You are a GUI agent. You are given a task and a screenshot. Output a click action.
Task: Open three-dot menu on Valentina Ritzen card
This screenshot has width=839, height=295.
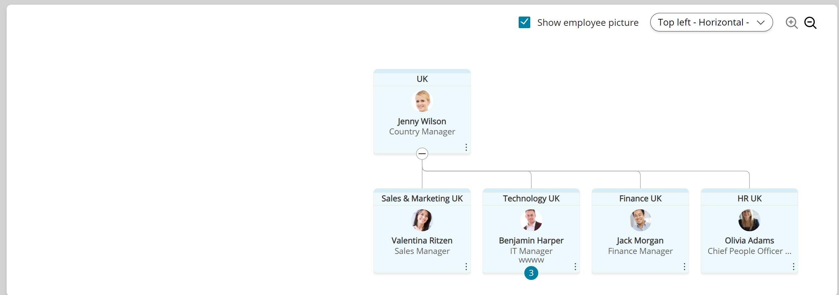(x=466, y=267)
